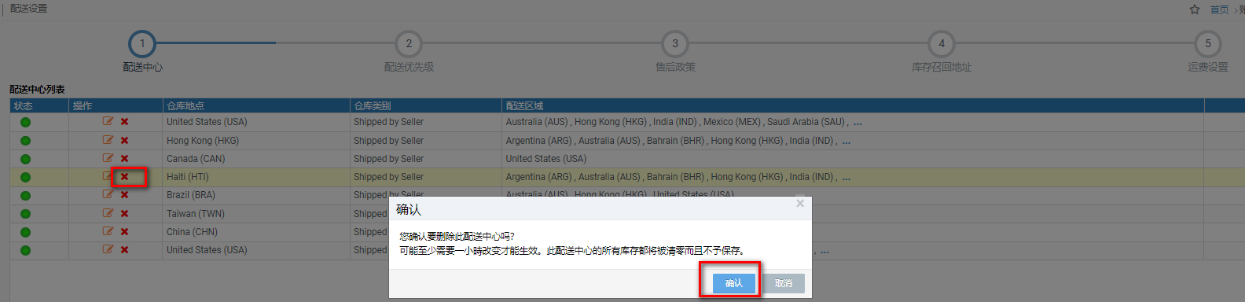
Task: Click the favorite star icon beside 首页
Action: coord(1195,9)
